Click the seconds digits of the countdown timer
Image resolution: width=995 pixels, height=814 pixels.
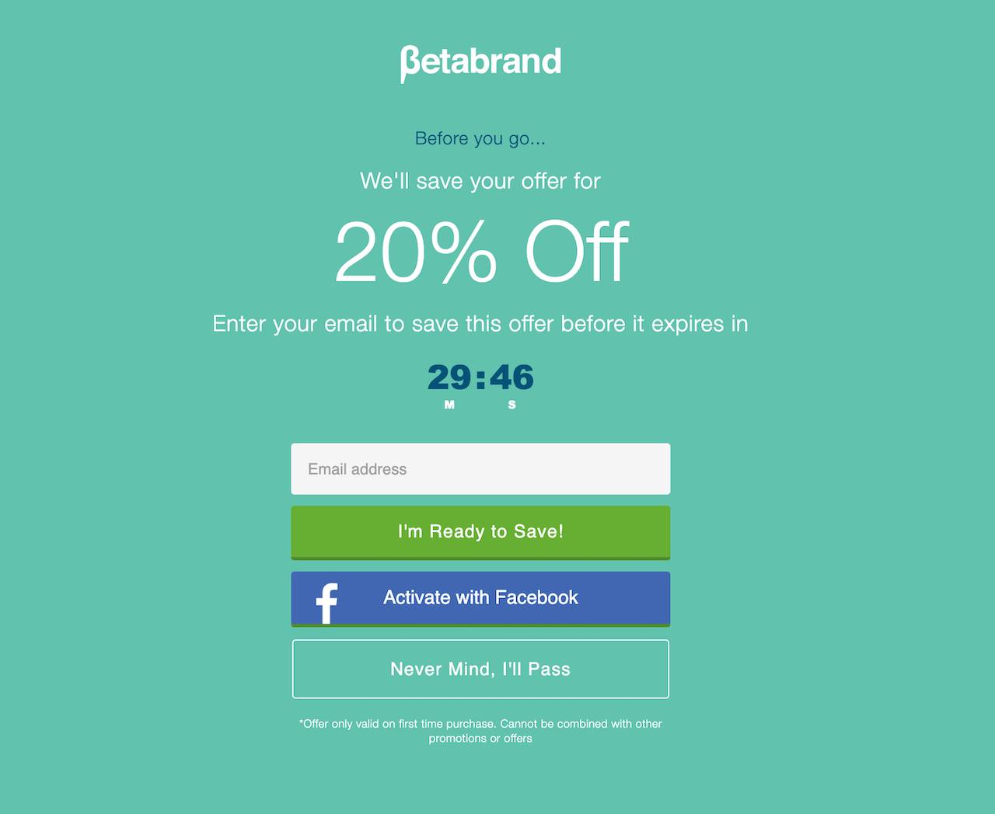(511, 377)
